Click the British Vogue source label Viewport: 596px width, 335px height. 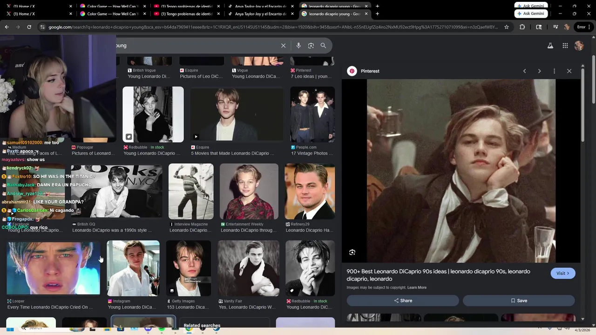[x=144, y=70]
